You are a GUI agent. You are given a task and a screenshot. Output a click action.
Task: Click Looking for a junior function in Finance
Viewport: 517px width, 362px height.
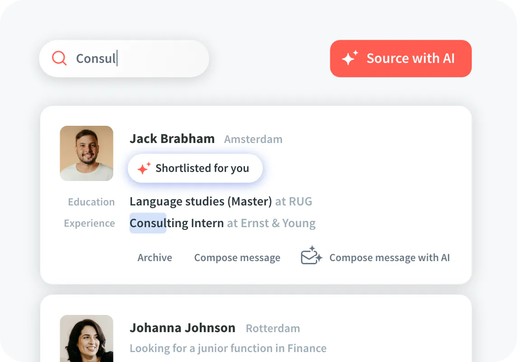tap(228, 348)
